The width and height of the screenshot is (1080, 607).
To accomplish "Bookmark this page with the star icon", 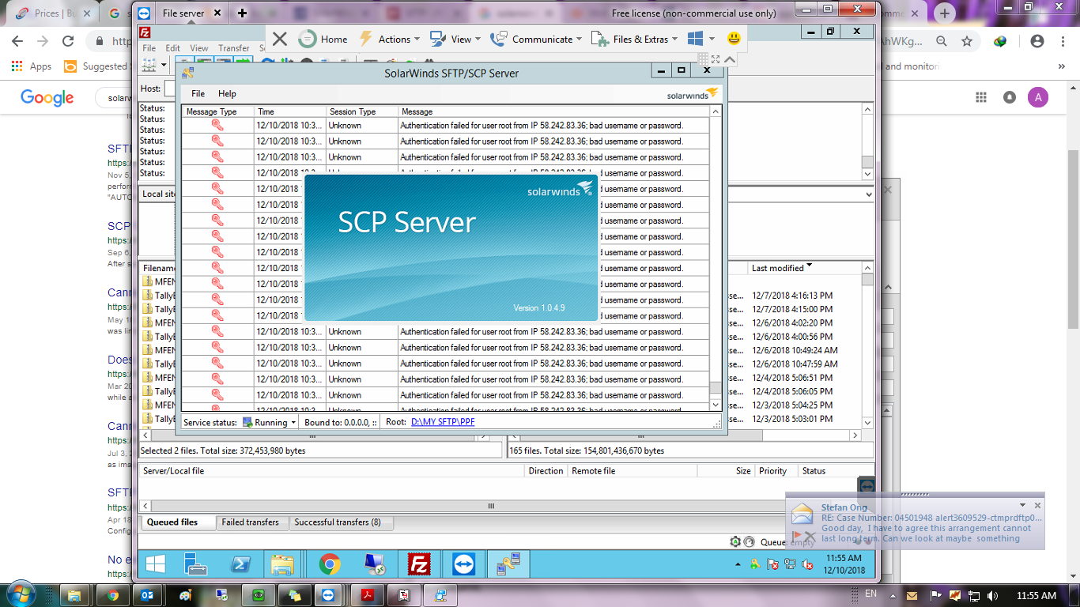I will 966,41.
